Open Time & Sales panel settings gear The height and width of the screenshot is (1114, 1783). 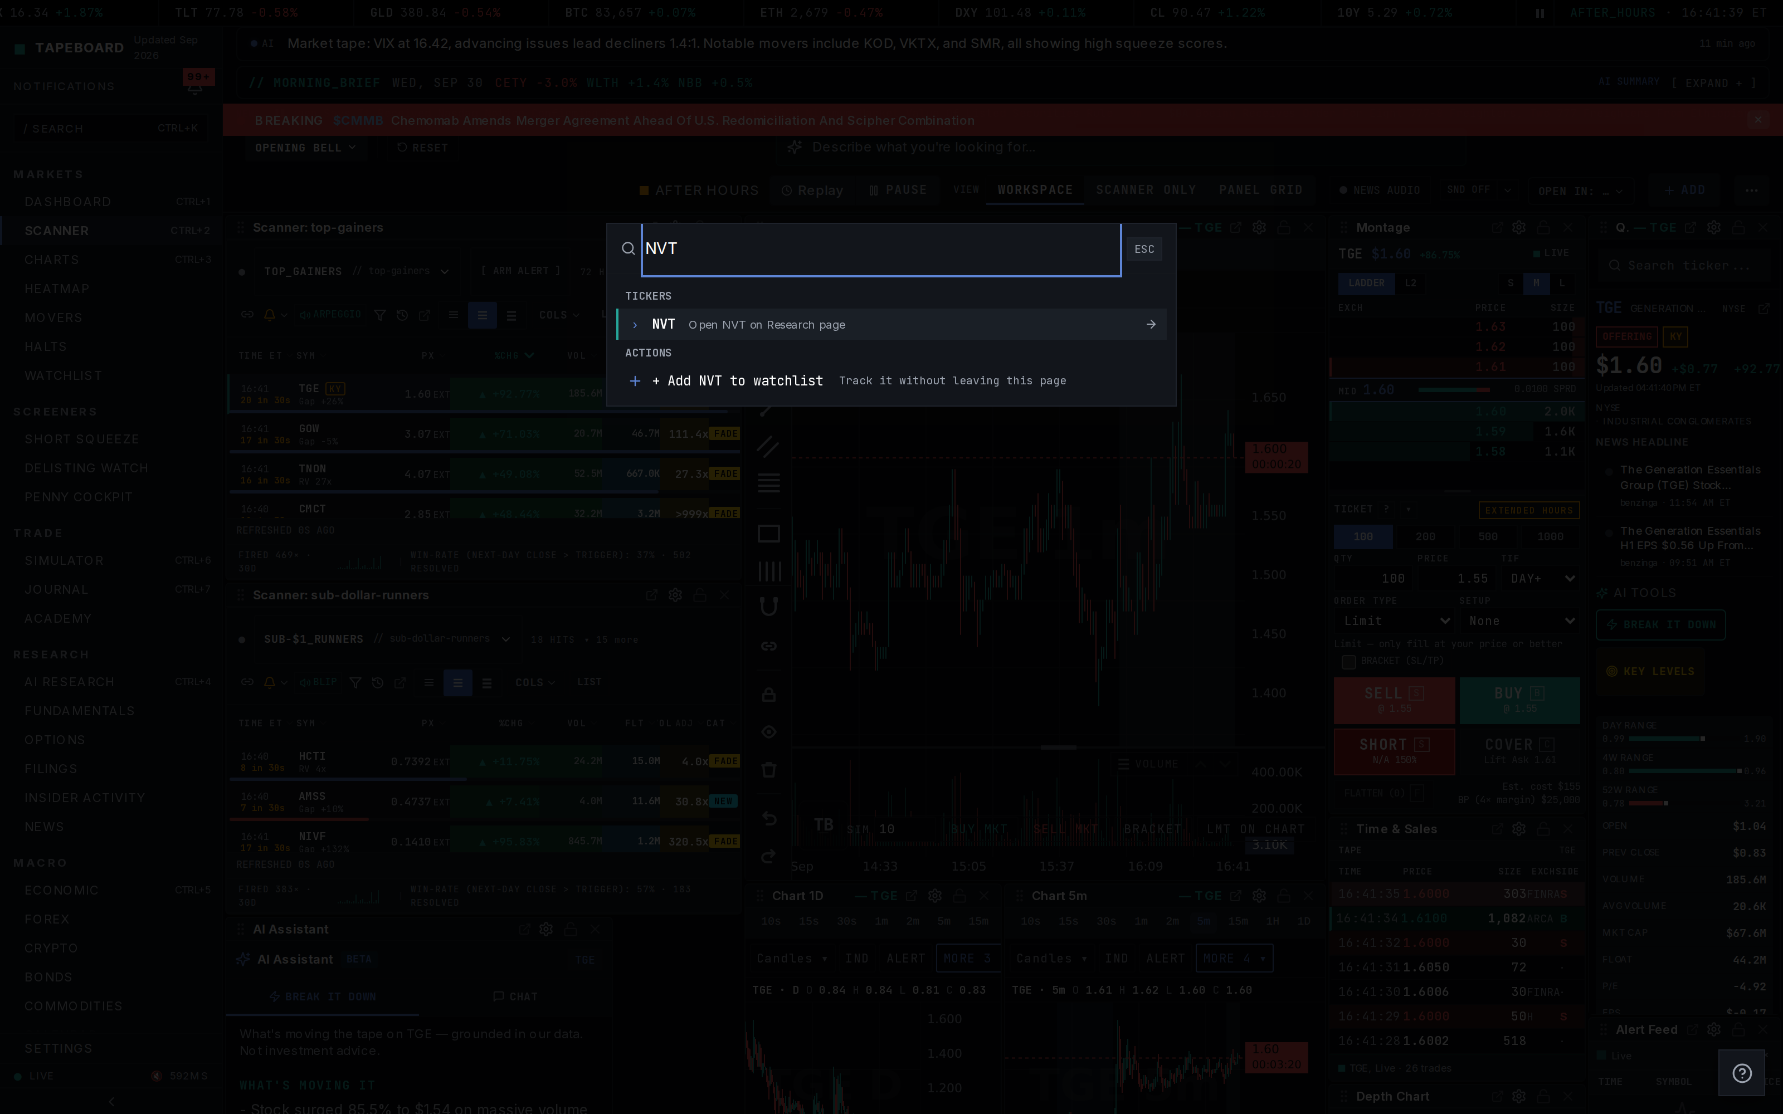coord(1518,829)
